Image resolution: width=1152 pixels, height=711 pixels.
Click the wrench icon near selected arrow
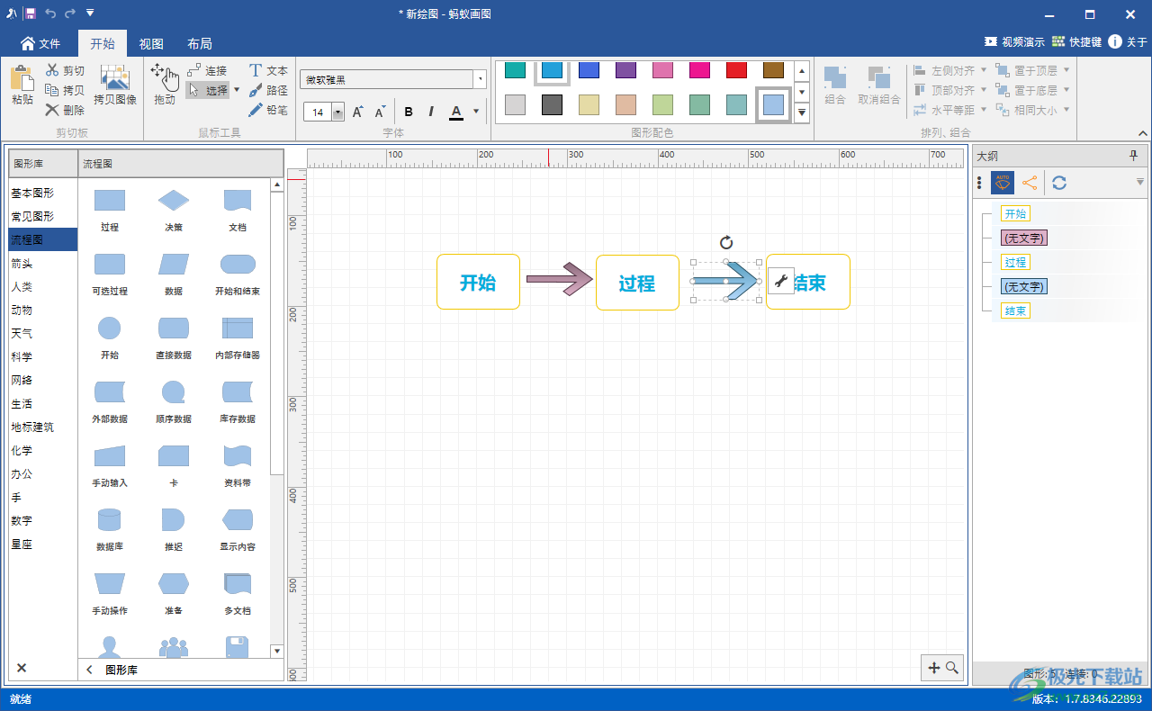point(780,281)
